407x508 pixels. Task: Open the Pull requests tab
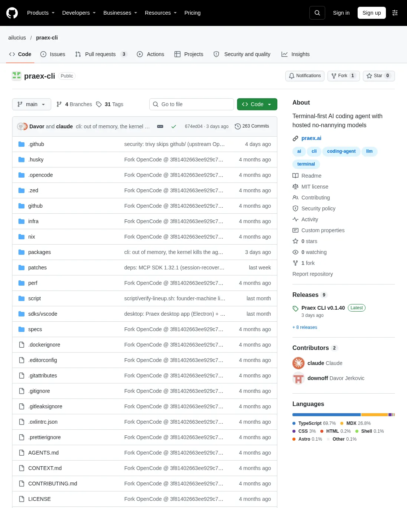101,54
